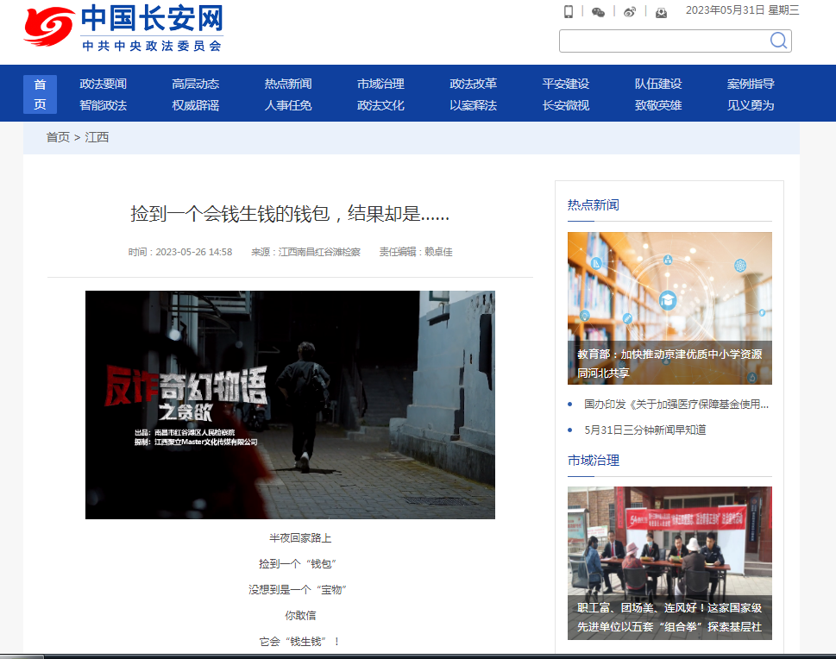Open 市域治理 navigation item

point(380,84)
